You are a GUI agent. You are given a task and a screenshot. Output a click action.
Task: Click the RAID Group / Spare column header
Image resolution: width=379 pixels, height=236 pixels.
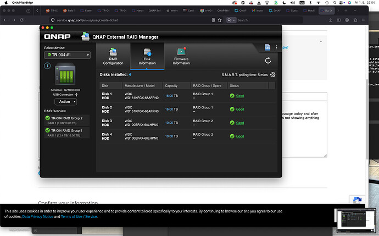tap(209, 85)
